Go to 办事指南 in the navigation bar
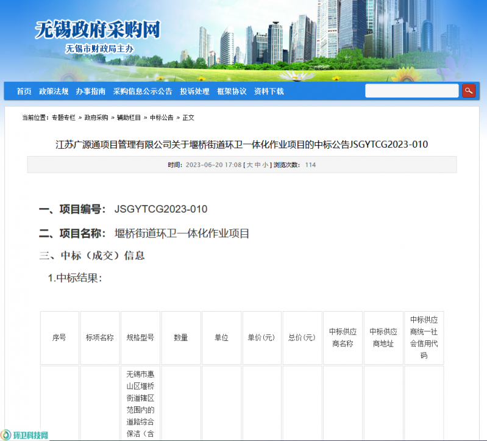 pos(91,91)
